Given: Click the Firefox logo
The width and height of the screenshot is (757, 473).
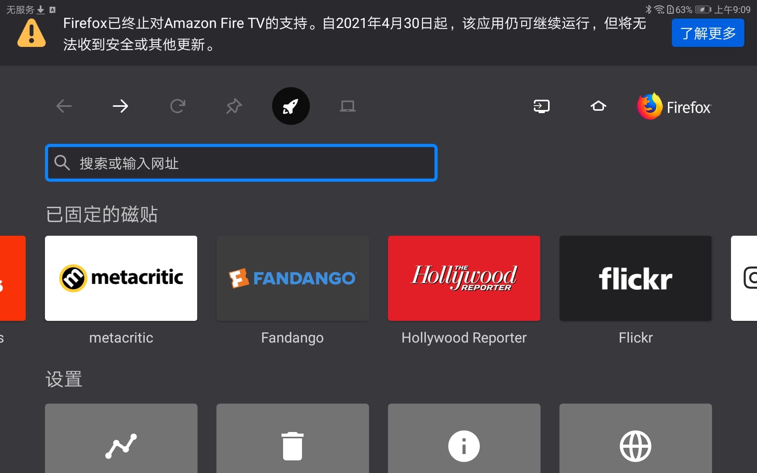Looking at the screenshot, I should click(674, 106).
